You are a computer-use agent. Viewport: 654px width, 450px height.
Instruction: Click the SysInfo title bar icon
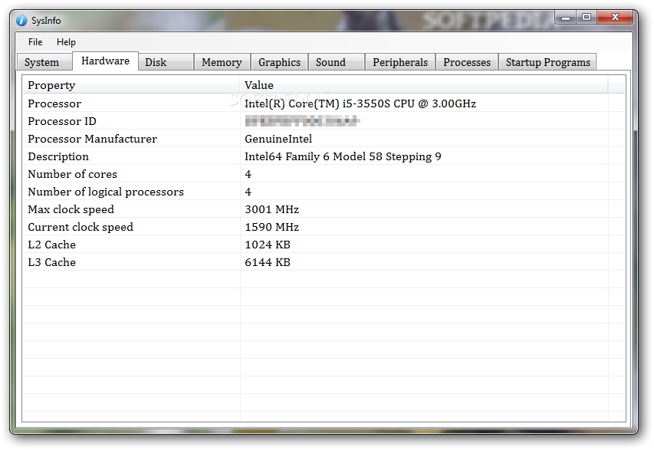pyautogui.click(x=21, y=21)
